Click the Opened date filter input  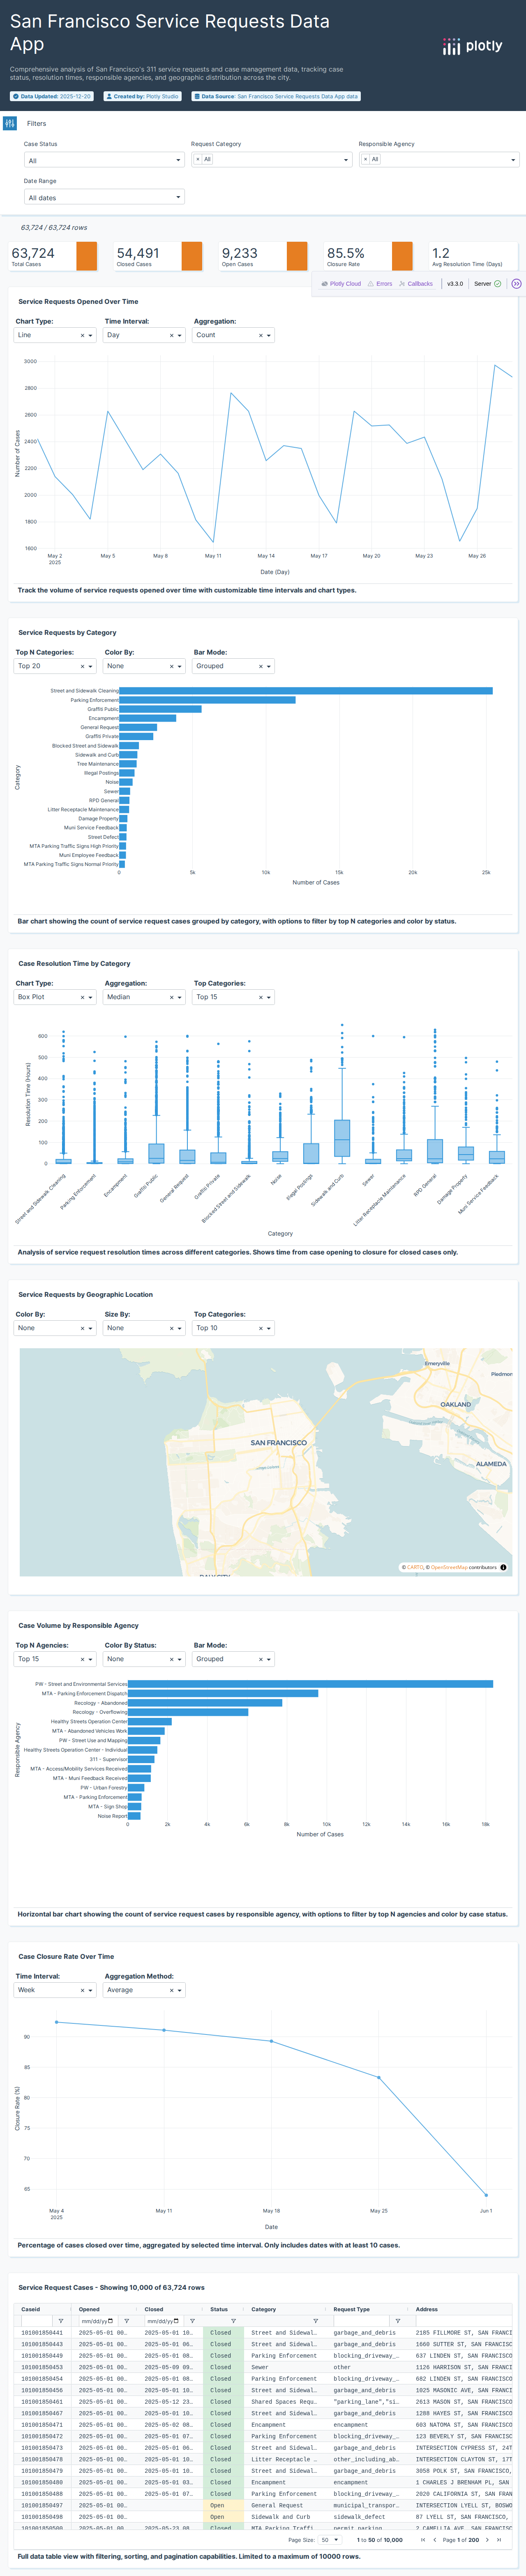(x=98, y=2321)
